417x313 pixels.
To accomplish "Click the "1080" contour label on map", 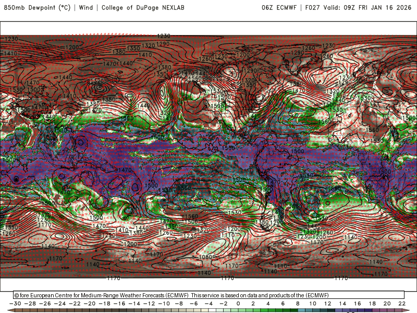I will click(x=205, y=257).
